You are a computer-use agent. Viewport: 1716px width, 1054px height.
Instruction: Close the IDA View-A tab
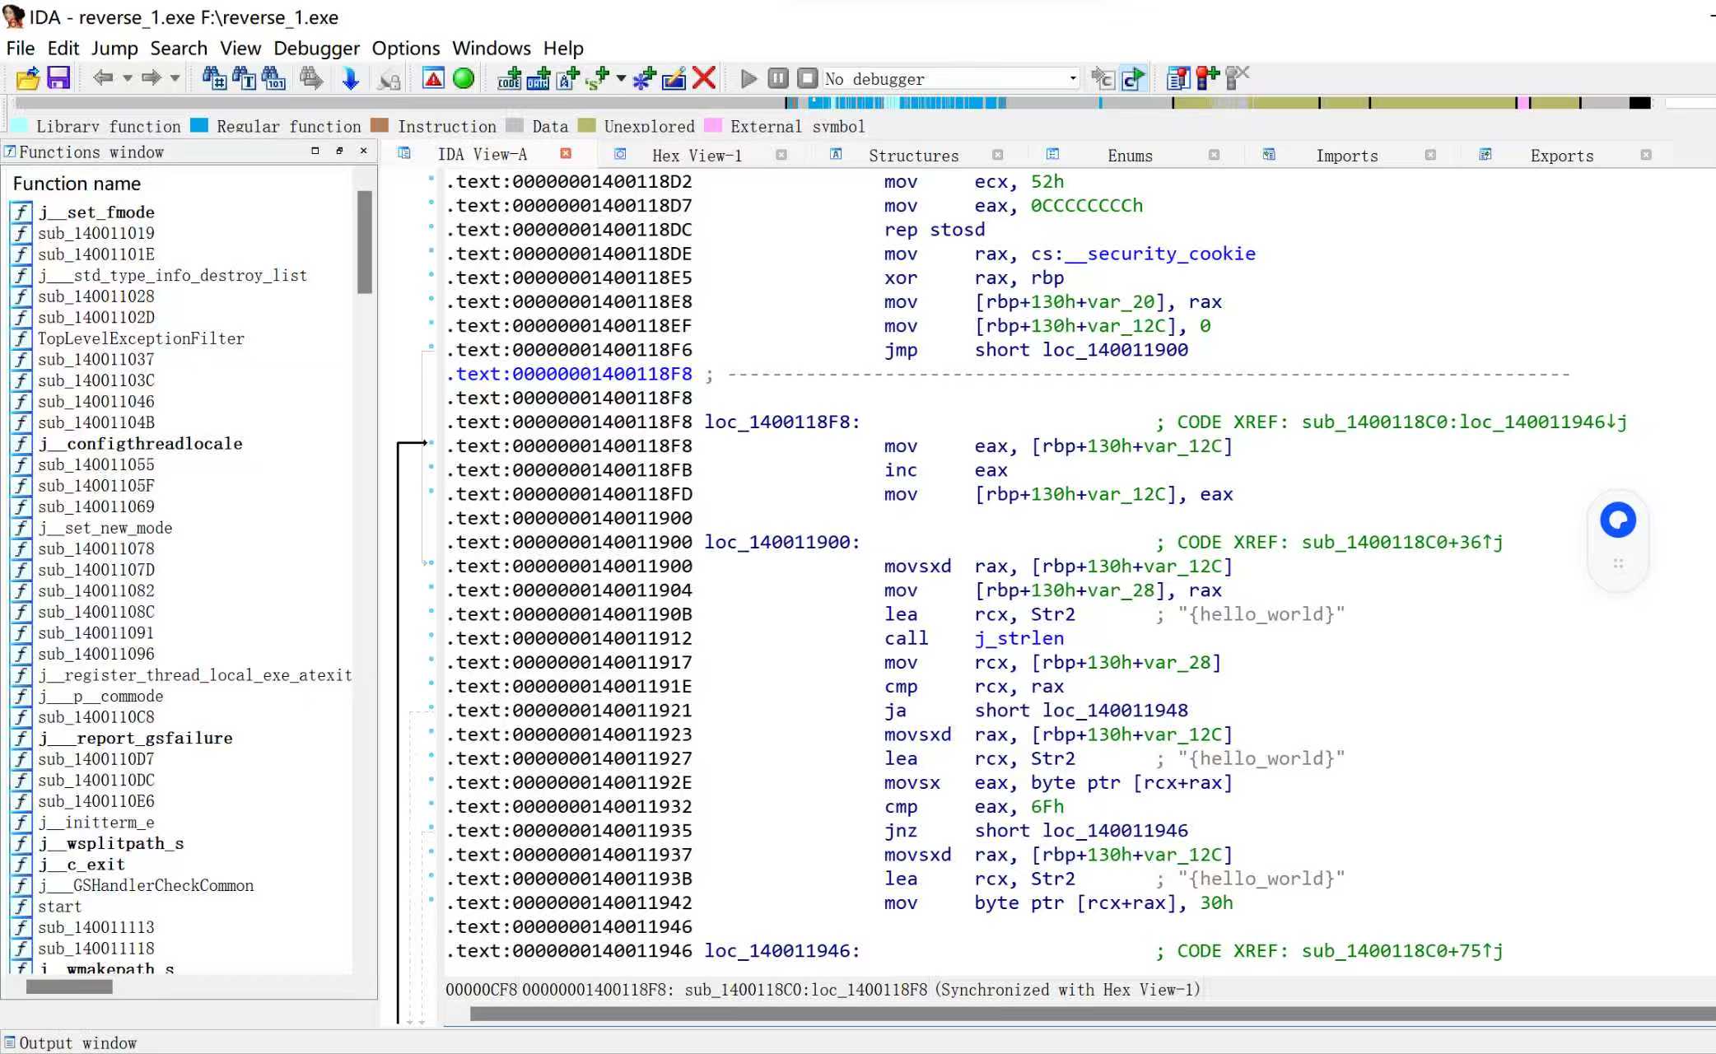tap(566, 154)
